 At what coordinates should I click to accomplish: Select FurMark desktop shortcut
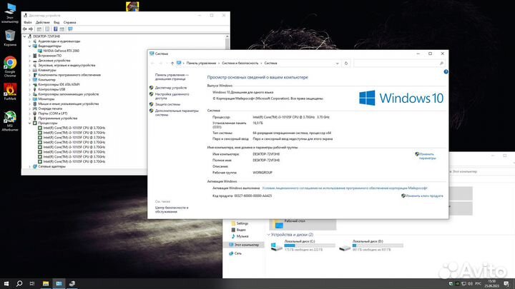10,91
